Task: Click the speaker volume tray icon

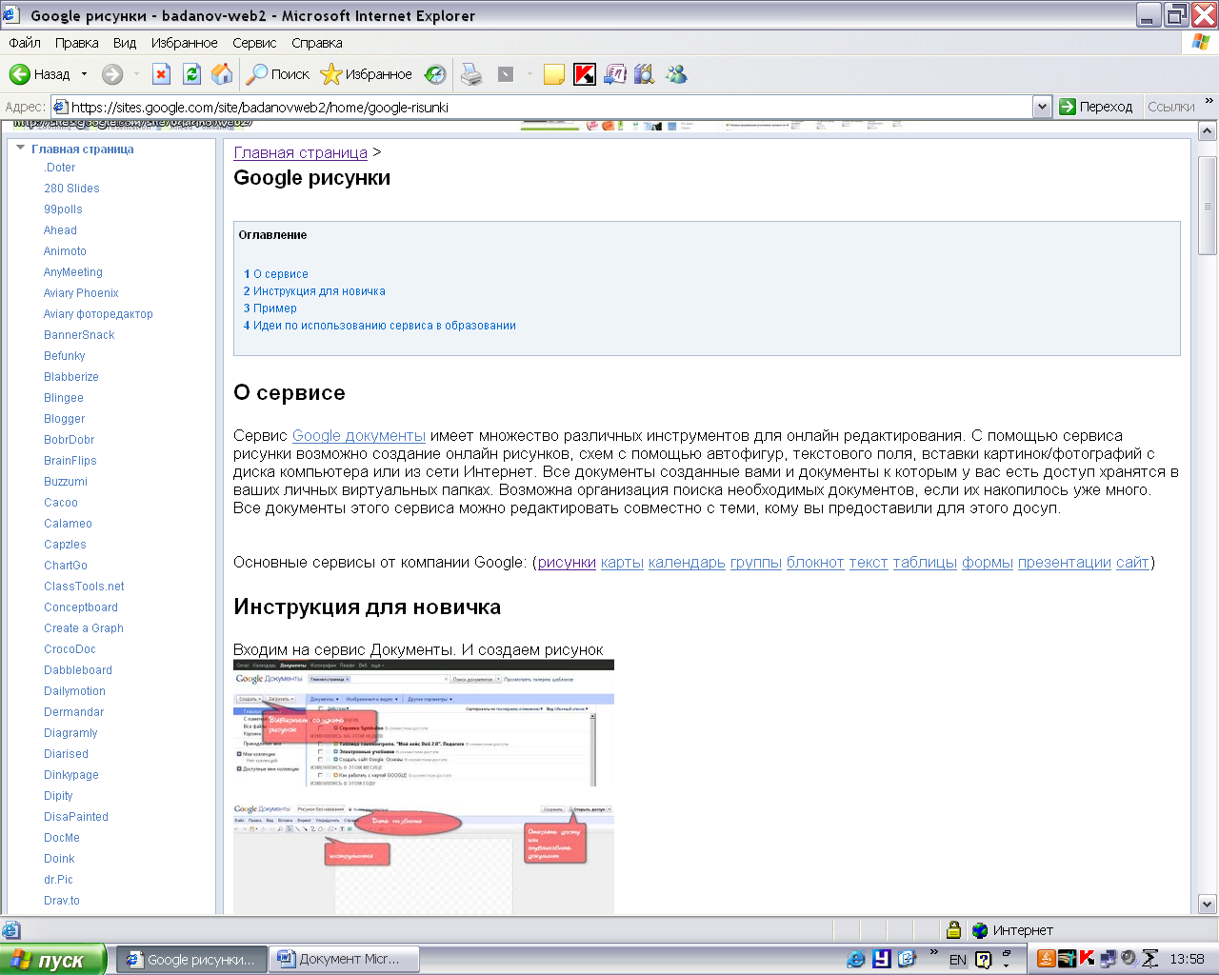Action: tap(1129, 959)
